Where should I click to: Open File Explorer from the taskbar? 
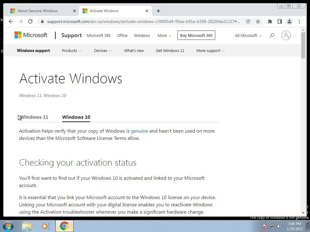click(x=27, y=226)
